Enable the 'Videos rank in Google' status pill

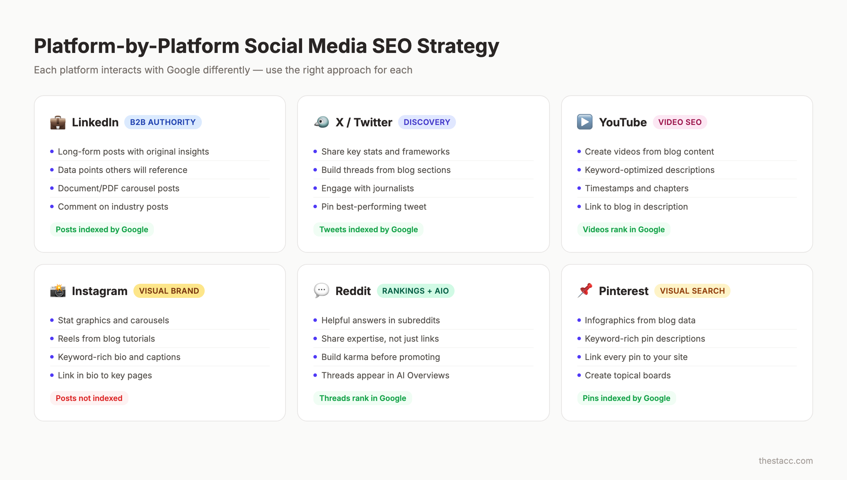(x=624, y=229)
